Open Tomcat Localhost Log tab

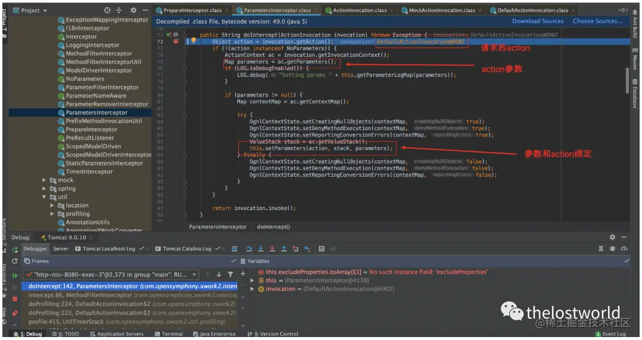[109, 249]
